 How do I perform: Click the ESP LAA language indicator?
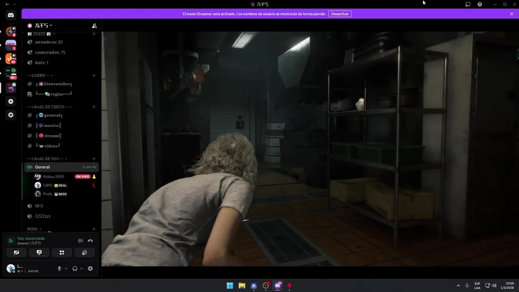click(x=477, y=286)
